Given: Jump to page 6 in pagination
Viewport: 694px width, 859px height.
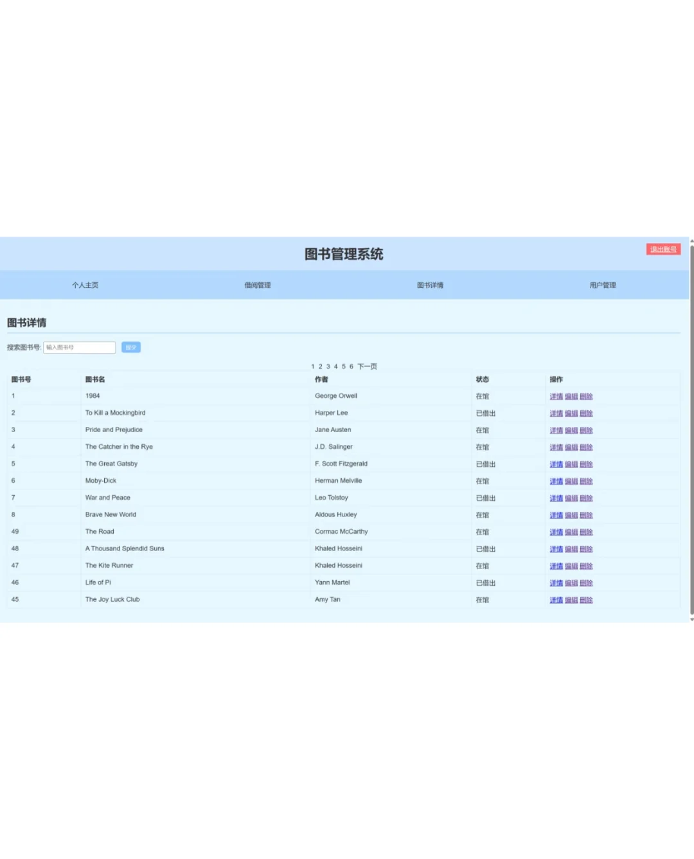Looking at the screenshot, I should pyautogui.click(x=351, y=366).
